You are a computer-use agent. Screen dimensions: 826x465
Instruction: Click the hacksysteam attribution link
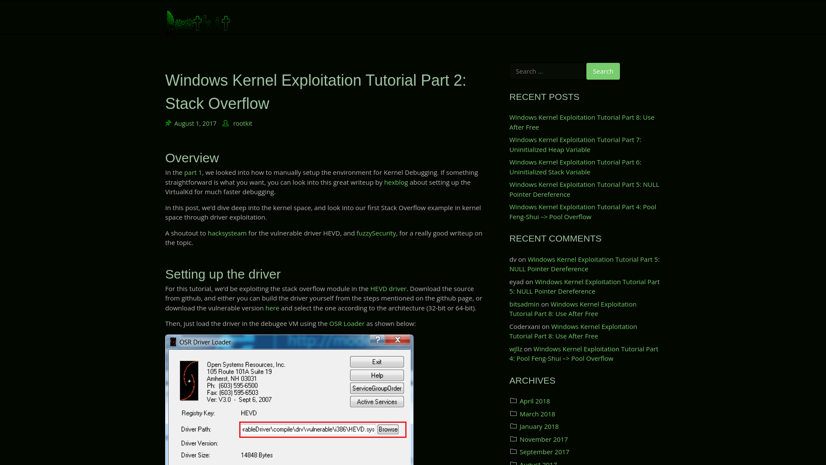(x=227, y=233)
